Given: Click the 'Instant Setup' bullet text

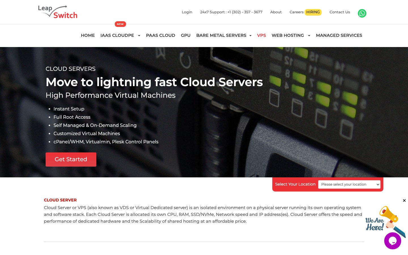Looking at the screenshot, I should (x=69, y=109).
